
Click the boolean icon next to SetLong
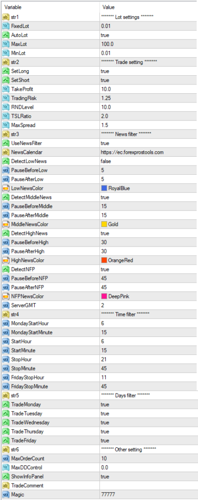[x=5, y=71]
